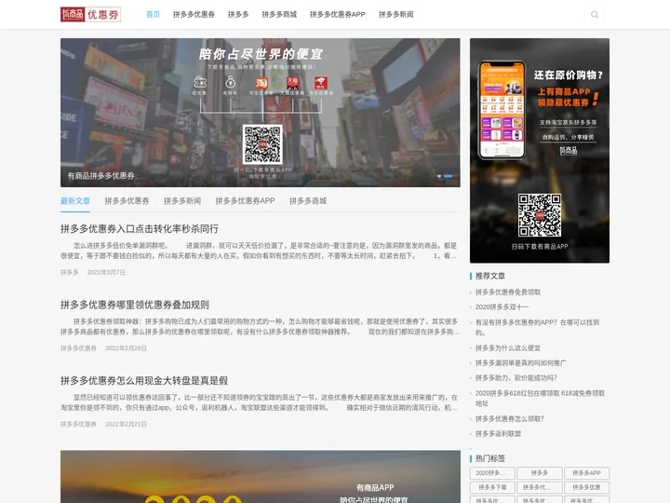The height and width of the screenshot is (503, 670).
Task: Open 拼多多 item in top navigation
Action: (238, 15)
